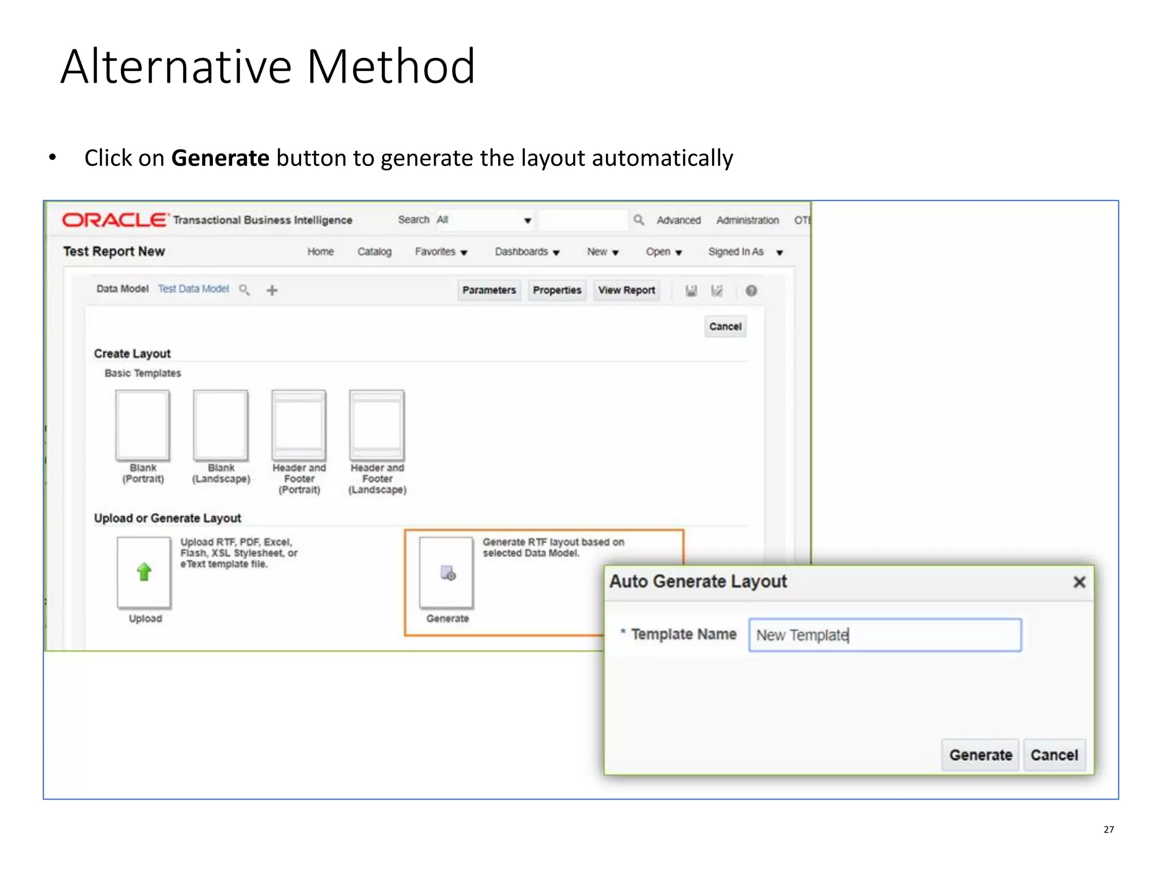Viewport: 1162px width, 871px height.
Task: Click the 'Test Report New' title
Action: [x=114, y=251]
